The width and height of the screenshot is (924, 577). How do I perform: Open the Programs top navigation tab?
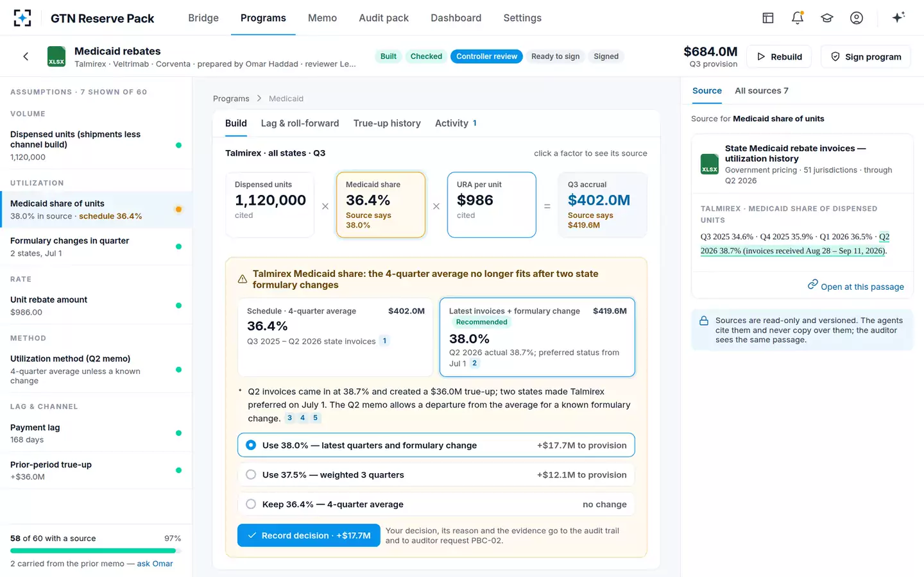click(263, 18)
